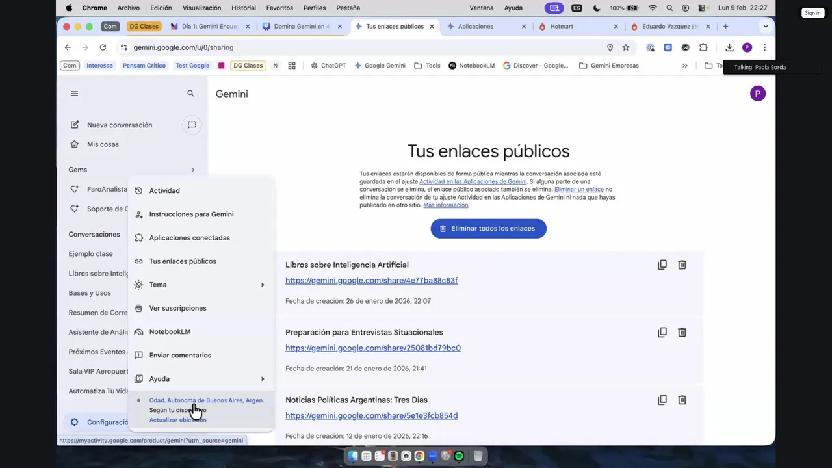Open Chrome extensions puzzle icon

[703, 47]
